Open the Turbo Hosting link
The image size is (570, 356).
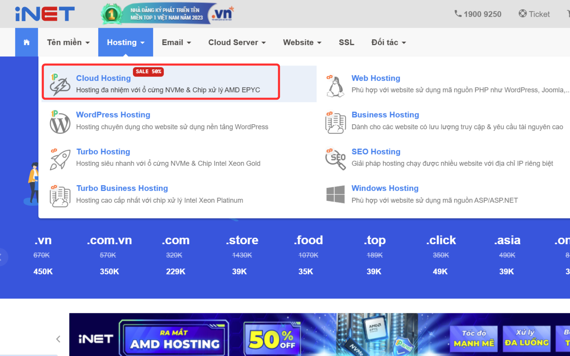click(103, 152)
